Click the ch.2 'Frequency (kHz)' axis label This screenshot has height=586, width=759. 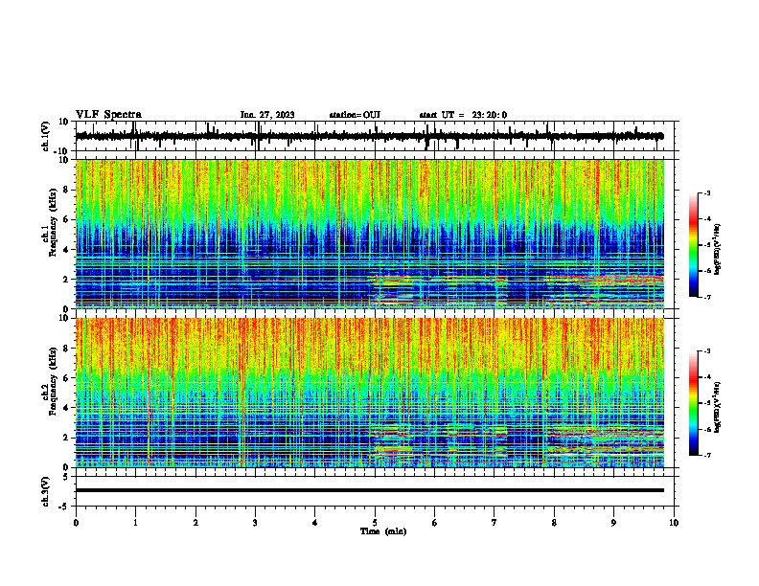coord(53,381)
